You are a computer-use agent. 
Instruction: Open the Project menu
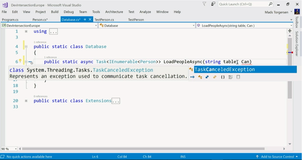41,12
